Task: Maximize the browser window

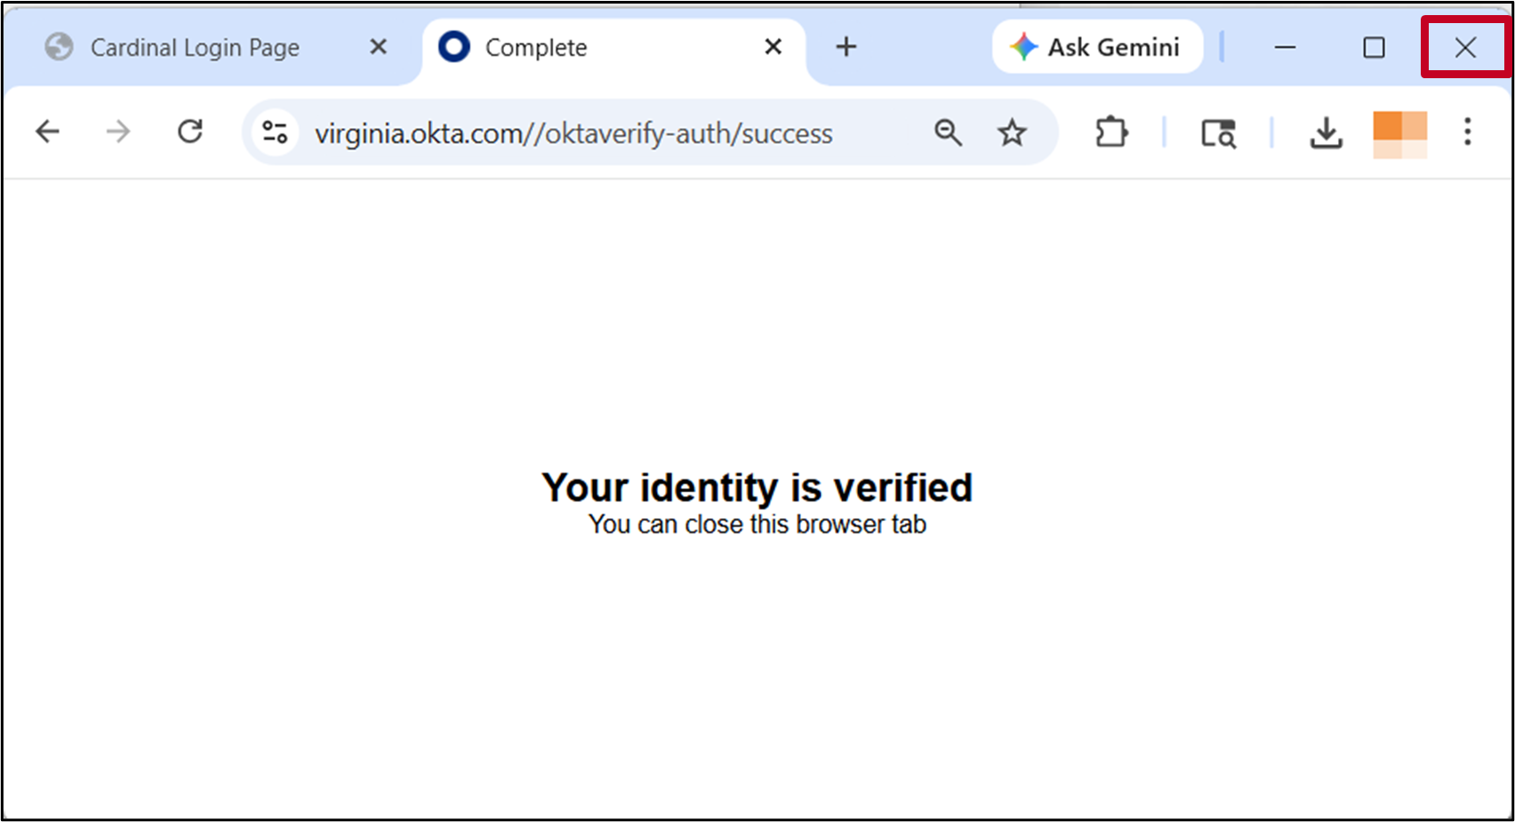Action: point(1374,47)
